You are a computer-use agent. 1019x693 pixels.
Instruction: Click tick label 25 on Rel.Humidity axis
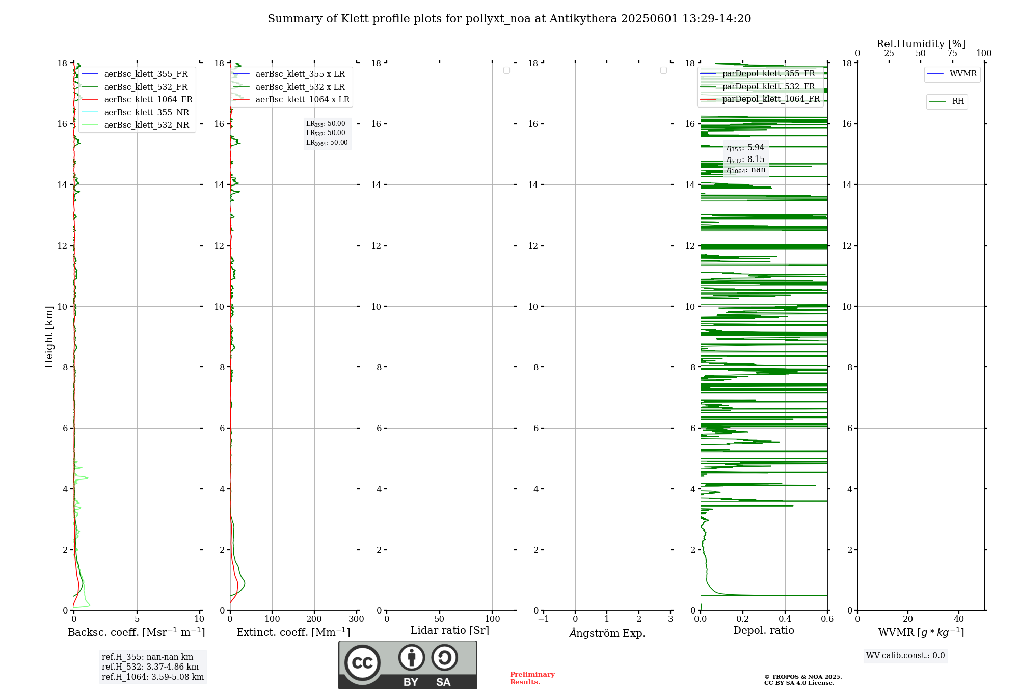pyautogui.click(x=889, y=54)
